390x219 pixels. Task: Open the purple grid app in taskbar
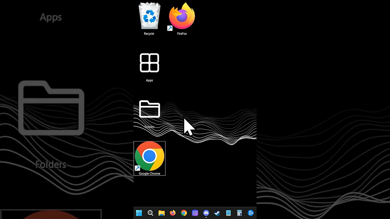tap(195, 213)
